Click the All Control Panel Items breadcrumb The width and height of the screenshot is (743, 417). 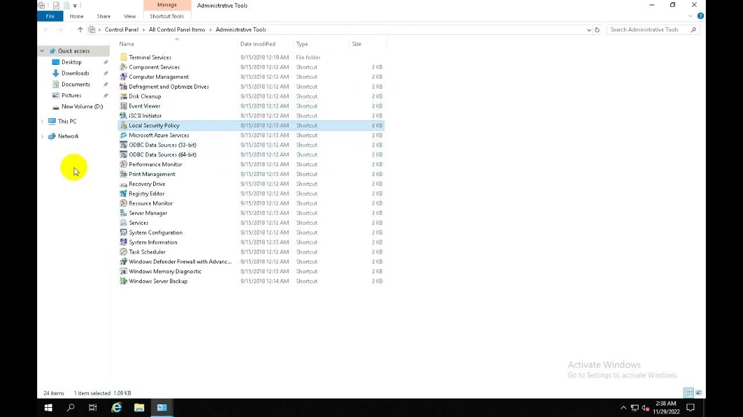click(177, 30)
